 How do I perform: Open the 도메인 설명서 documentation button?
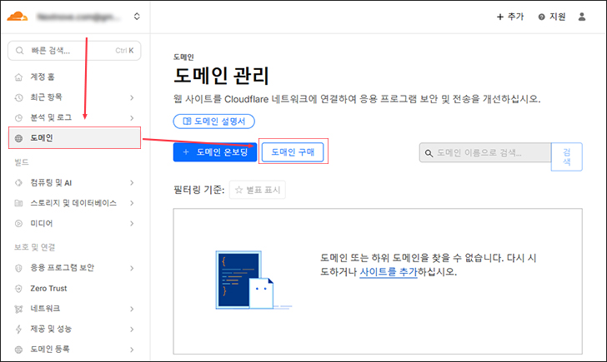click(213, 121)
